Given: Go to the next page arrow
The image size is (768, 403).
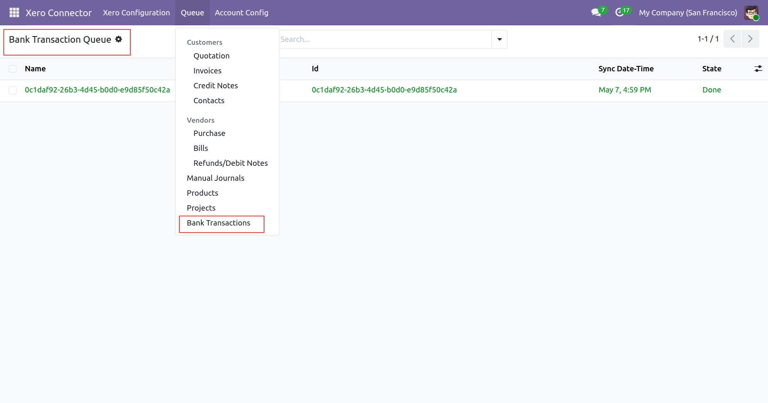Looking at the screenshot, I should tap(750, 39).
